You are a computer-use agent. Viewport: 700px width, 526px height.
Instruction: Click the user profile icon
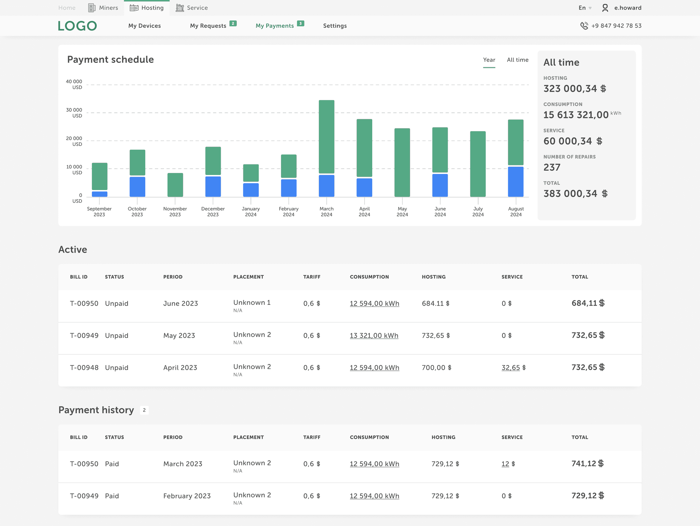pos(605,8)
